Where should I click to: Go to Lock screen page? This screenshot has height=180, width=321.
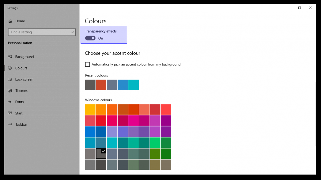click(x=24, y=79)
